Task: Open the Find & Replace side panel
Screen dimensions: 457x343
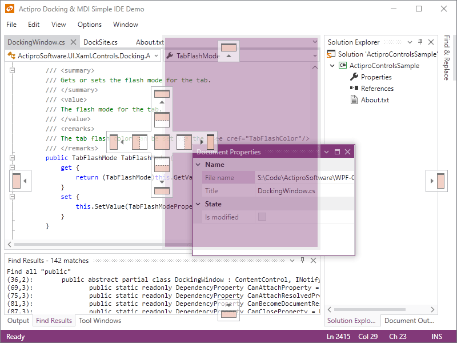Action: pyautogui.click(x=447, y=57)
